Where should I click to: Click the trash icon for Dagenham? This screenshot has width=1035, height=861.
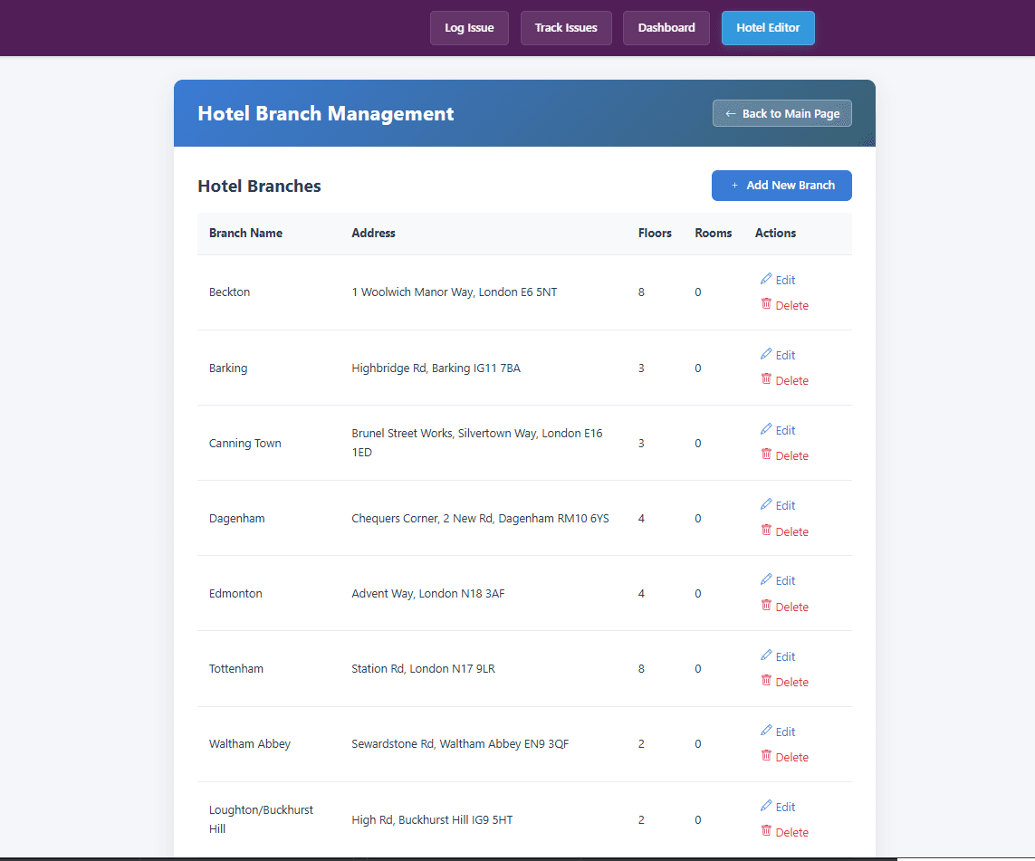(x=765, y=531)
